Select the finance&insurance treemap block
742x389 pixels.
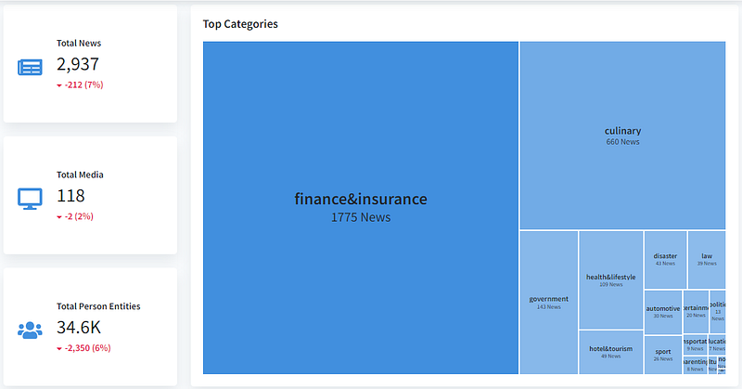coord(361,208)
